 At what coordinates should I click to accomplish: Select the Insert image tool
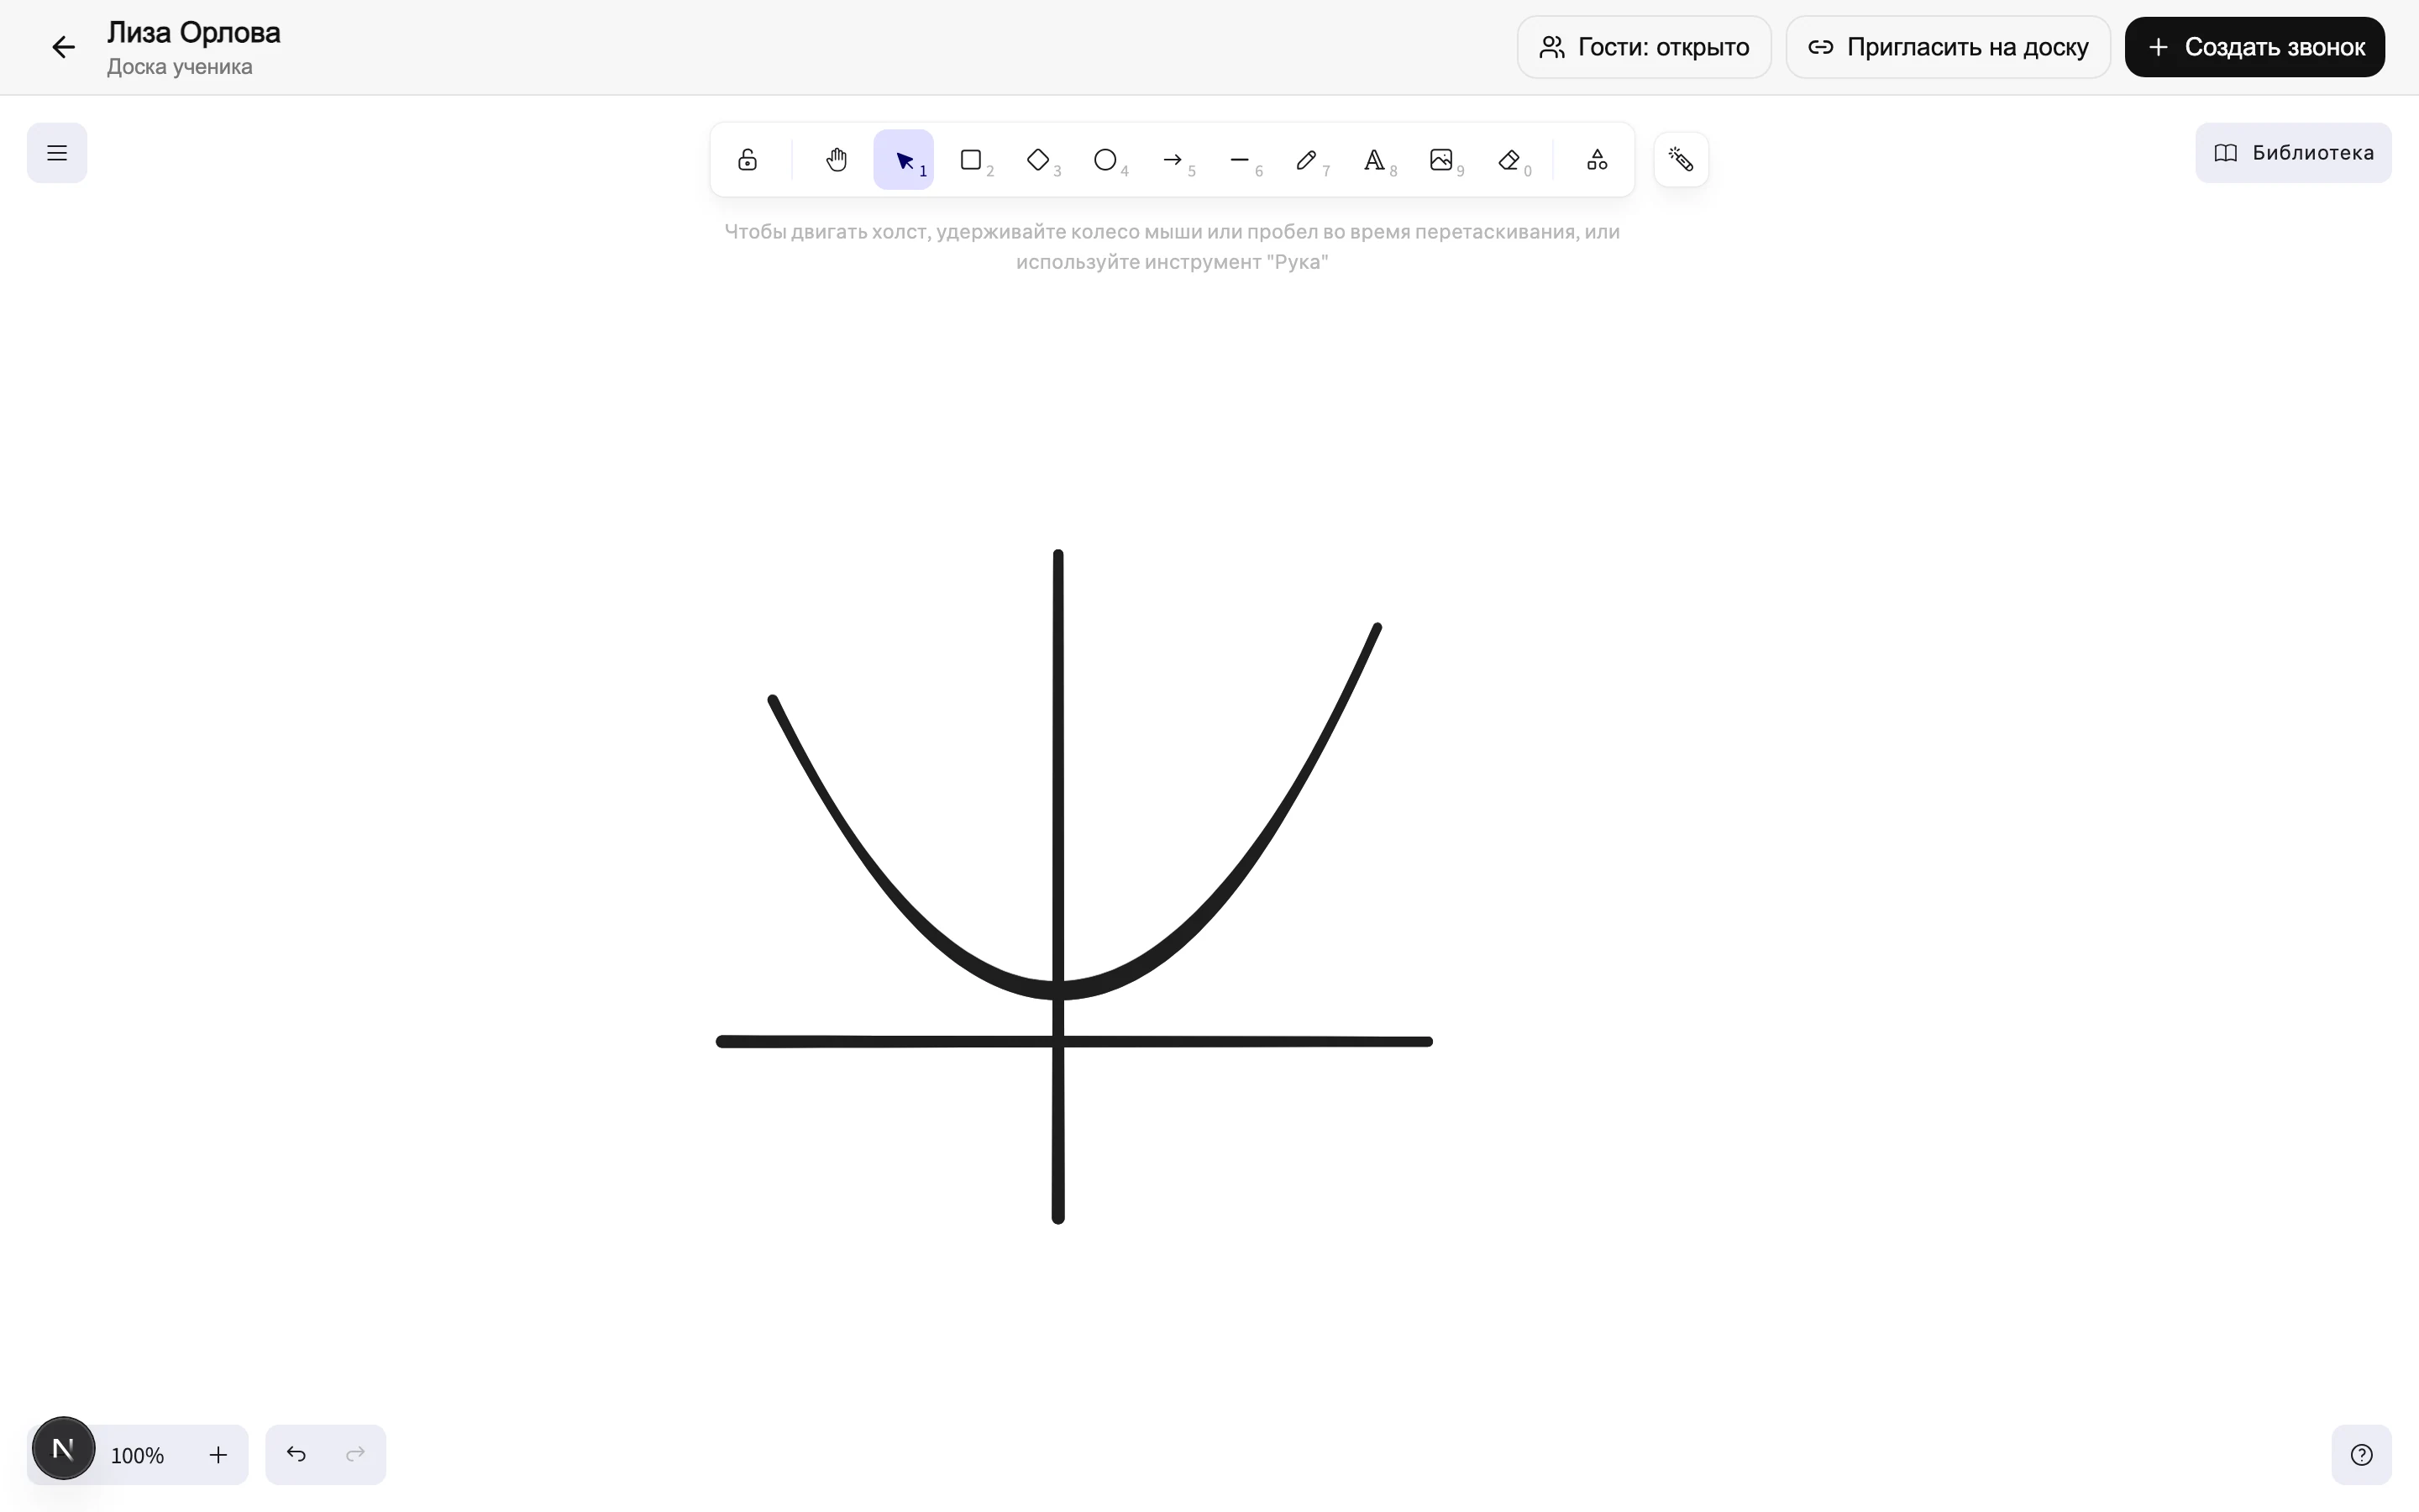point(1441,160)
